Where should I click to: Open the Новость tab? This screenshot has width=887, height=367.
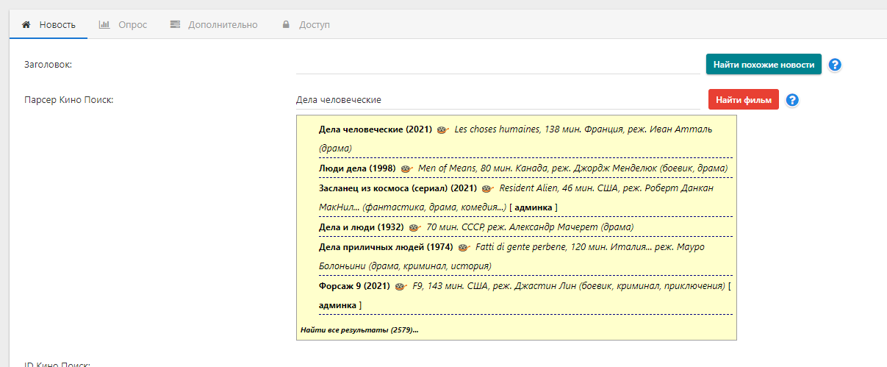(49, 24)
